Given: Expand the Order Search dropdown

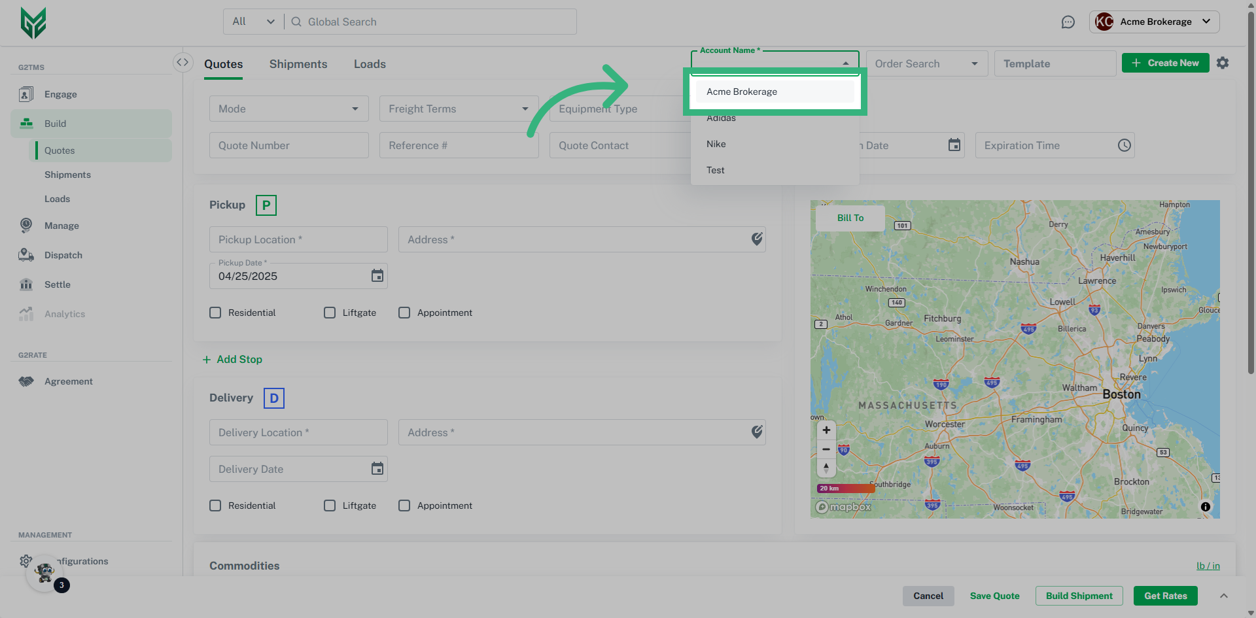Looking at the screenshot, I should pyautogui.click(x=926, y=63).
